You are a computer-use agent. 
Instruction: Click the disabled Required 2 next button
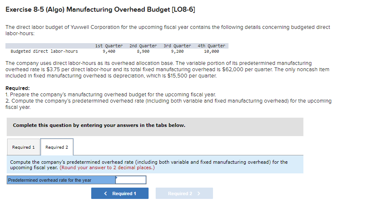(184, 193)
